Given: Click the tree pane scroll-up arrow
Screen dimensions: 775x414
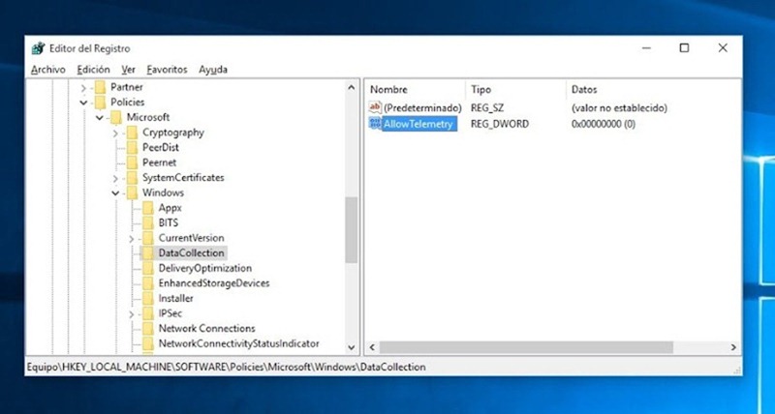Looking at the screenshot, I should [352, 88].
